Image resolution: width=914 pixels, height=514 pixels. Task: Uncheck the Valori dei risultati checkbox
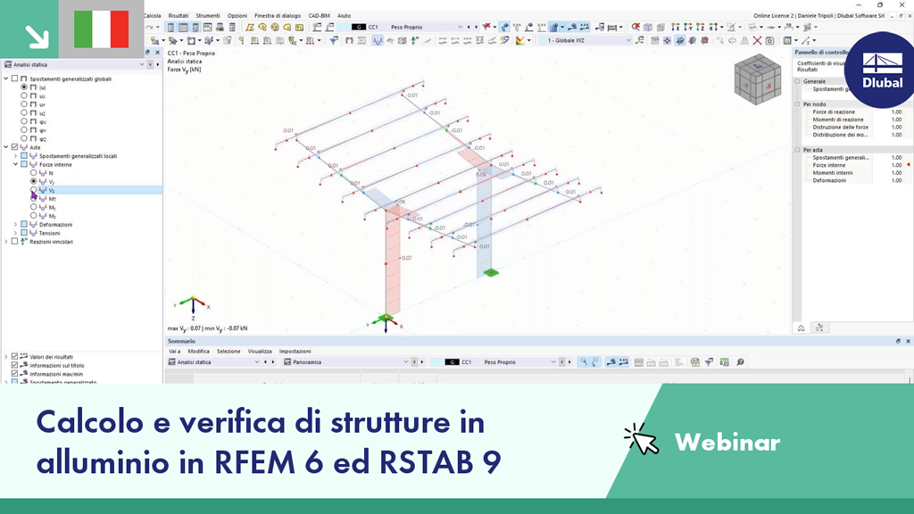pos(14,357)
